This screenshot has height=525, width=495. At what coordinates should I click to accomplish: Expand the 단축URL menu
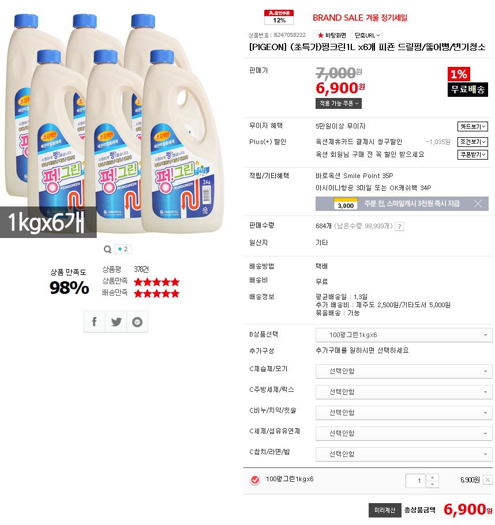[367, 35]
